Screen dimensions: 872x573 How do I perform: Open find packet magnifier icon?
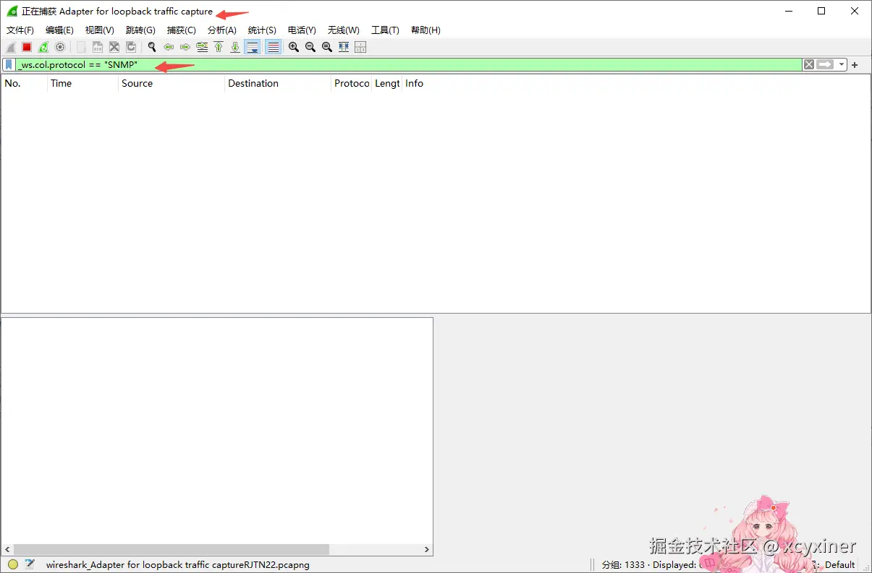(x=152, y=47)
